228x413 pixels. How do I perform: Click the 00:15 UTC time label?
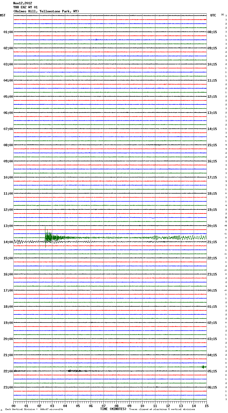pyautogui.click(x=212, y=290)
